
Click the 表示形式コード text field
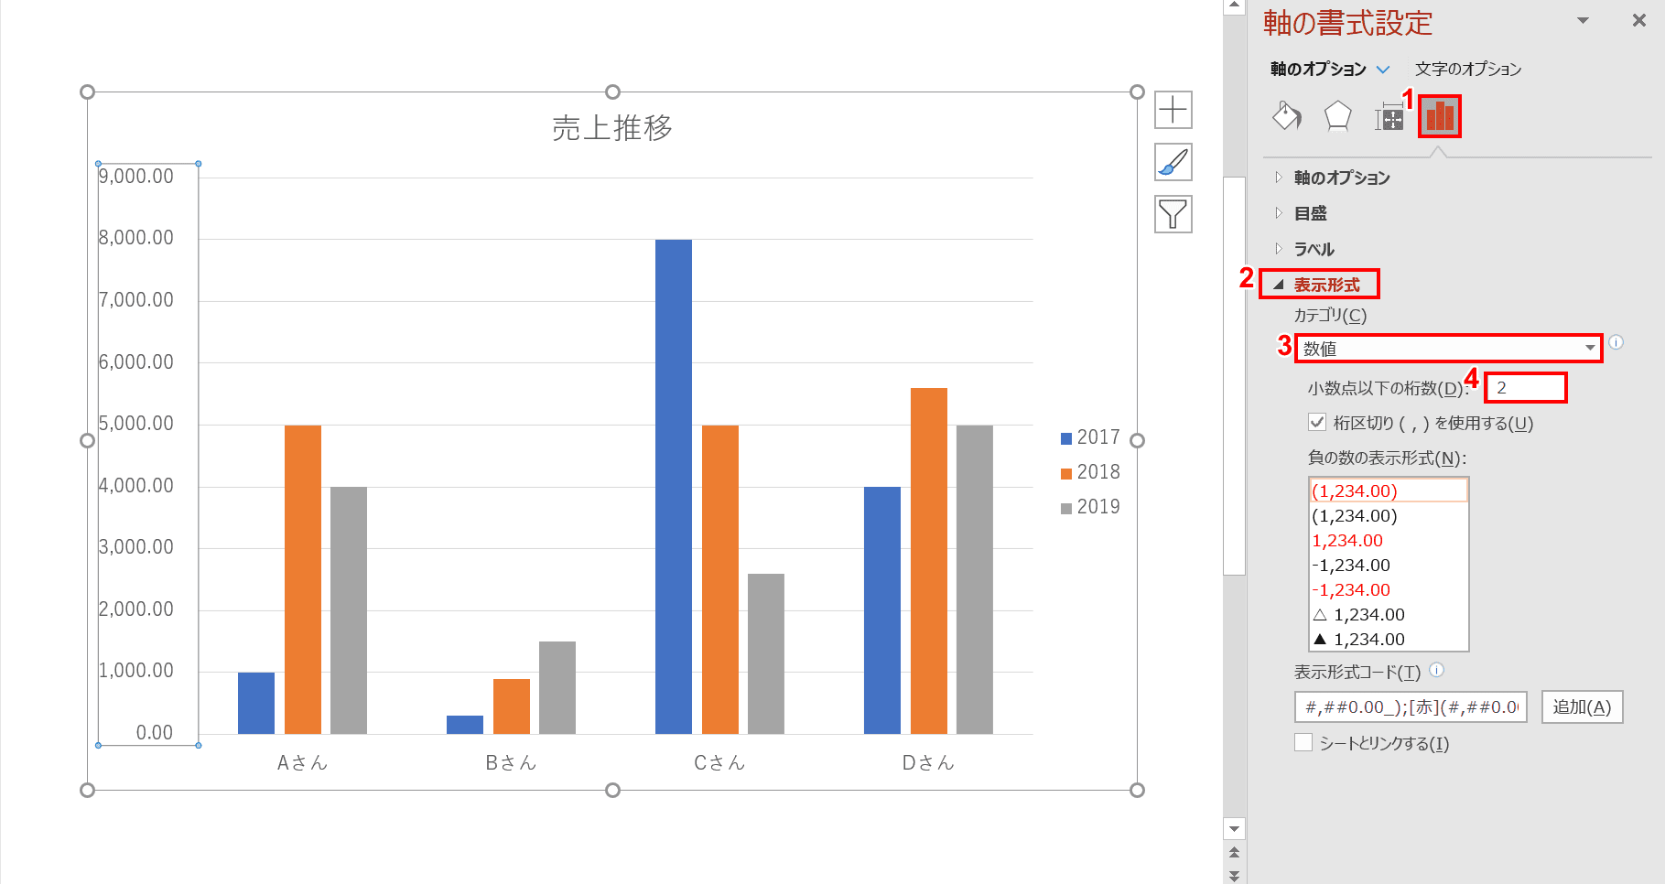(1411, 707)
